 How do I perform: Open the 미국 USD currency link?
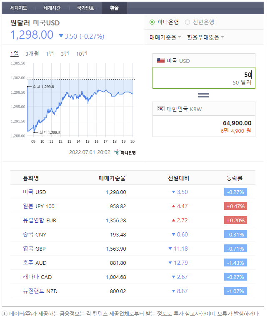(x=35, y=192)
